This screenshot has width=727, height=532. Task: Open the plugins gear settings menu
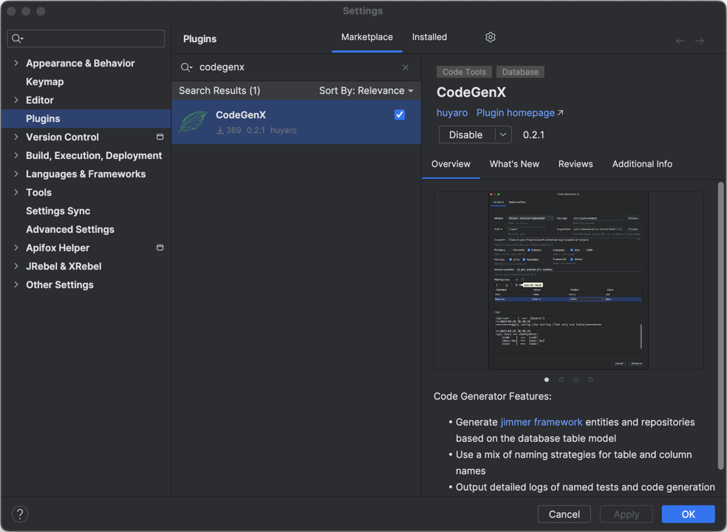coord(490,37)
